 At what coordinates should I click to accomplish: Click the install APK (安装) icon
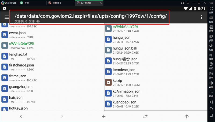[211, 28]
